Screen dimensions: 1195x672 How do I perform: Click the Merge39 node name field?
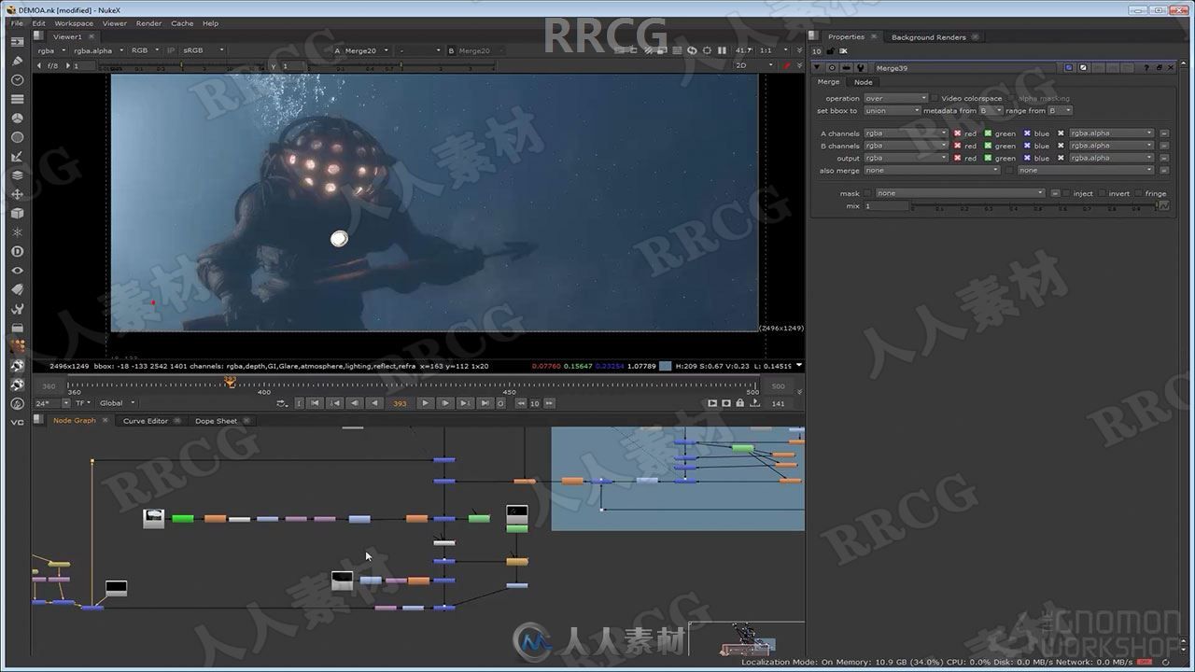click(x=965, y=67)
